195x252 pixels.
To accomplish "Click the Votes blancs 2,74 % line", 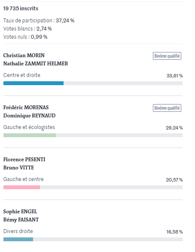I will (x=27, y=29).
